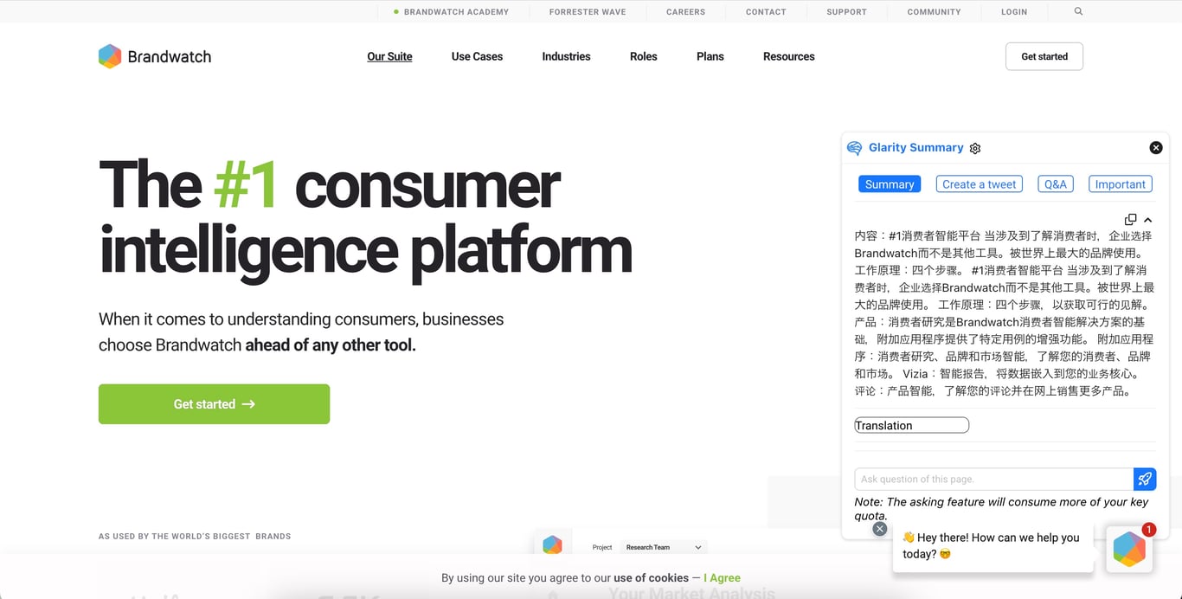The height and width of the screenshot is (599, 1182).
Task: Open Glarity Summary settings gear
Action: [x=975, y=148]
